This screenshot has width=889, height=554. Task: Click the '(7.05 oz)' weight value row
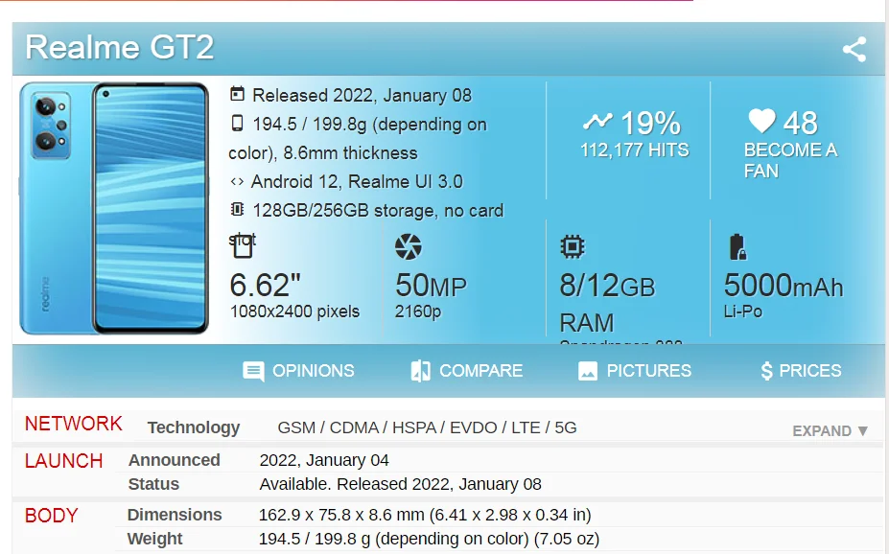coord(429,539)
